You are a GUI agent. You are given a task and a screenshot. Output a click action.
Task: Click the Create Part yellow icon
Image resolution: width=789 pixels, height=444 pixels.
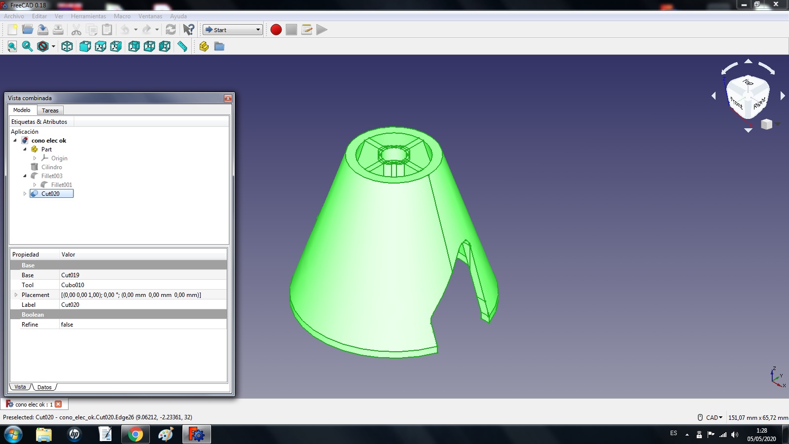204,46
